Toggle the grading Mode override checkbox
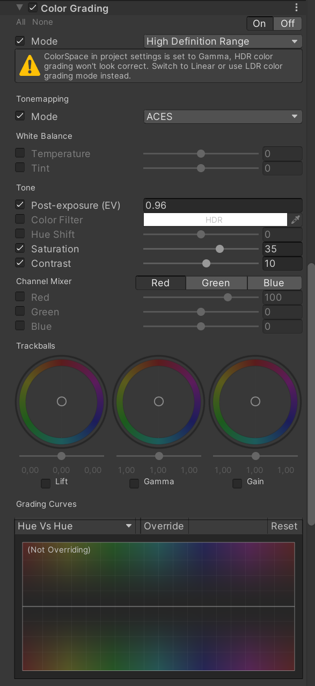315x686 pixels. tap(20, 41)
